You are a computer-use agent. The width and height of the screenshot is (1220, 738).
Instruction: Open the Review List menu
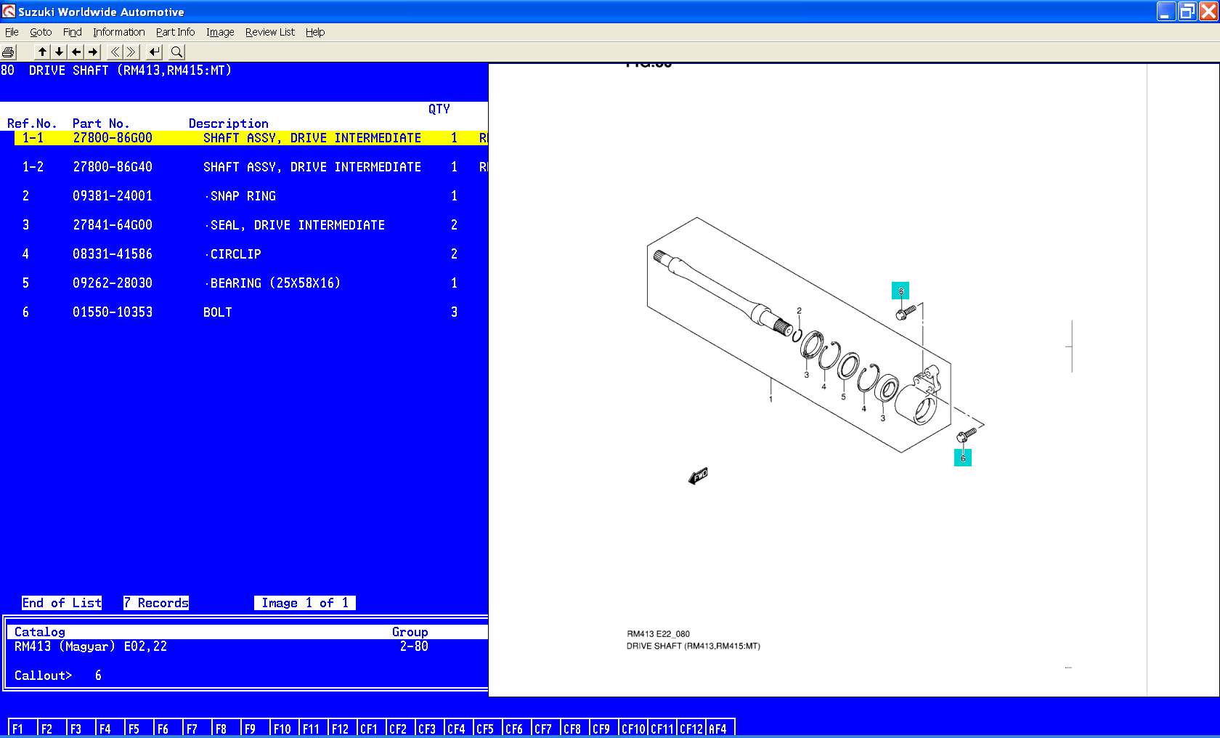(x=269, y=32)
